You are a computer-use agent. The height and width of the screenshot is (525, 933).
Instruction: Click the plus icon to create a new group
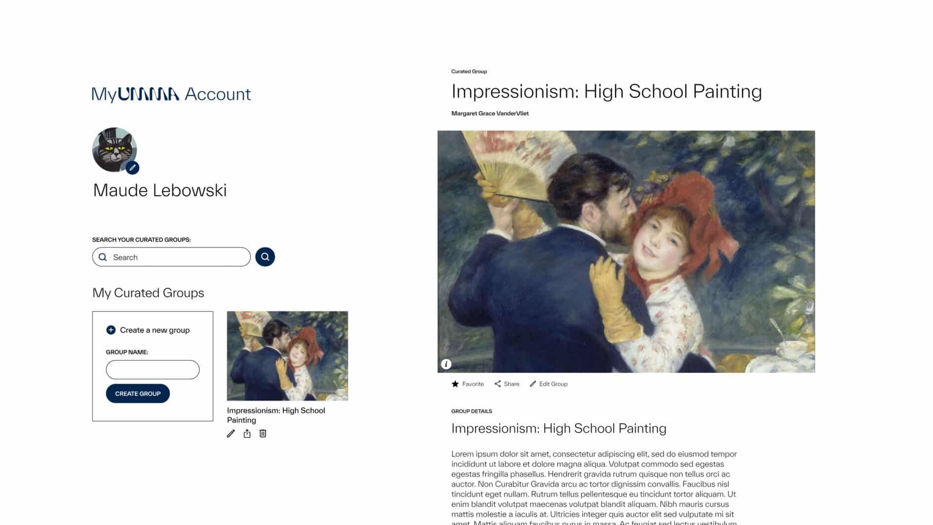(110, 330)
